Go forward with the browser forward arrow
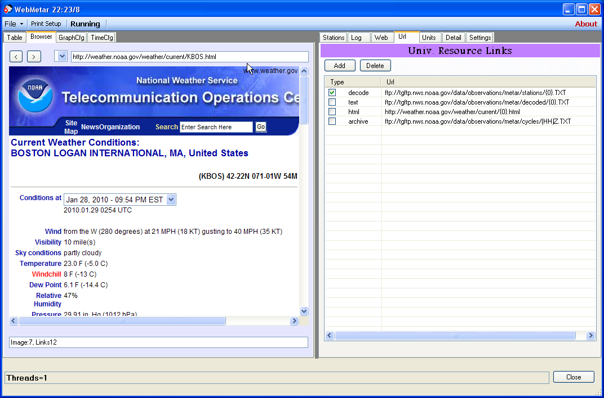 (34, 57)
